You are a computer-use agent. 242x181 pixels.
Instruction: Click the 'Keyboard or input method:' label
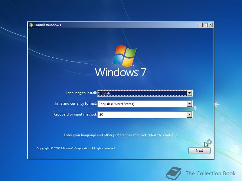pos(75,114)
